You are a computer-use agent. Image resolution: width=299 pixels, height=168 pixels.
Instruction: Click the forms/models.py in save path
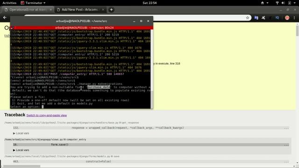click(62, 156)
